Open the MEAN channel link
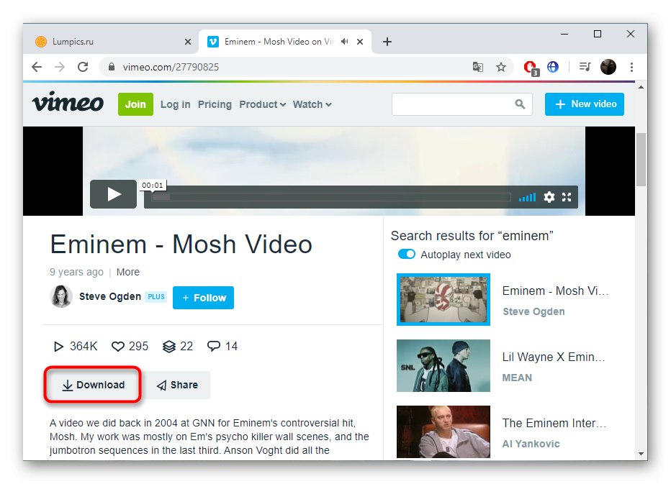The image size is (671, 484). pos(517,378)
